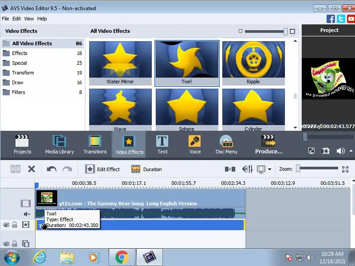
Task: Select the Effects folder
Action: tap(43, 53)
